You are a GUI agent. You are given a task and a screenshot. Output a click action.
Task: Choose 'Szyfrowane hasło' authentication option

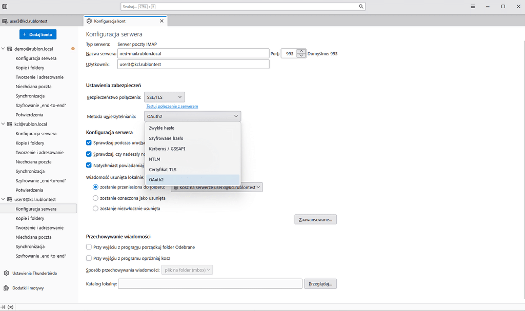[x=193, y=138]
